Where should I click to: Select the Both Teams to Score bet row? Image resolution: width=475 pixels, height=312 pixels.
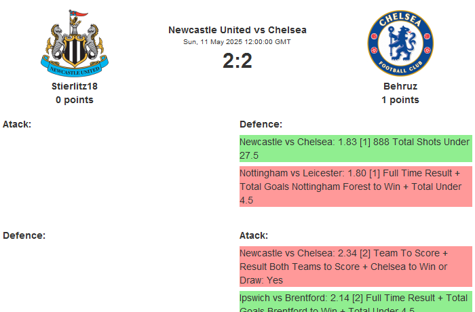[x=355, y=267]
